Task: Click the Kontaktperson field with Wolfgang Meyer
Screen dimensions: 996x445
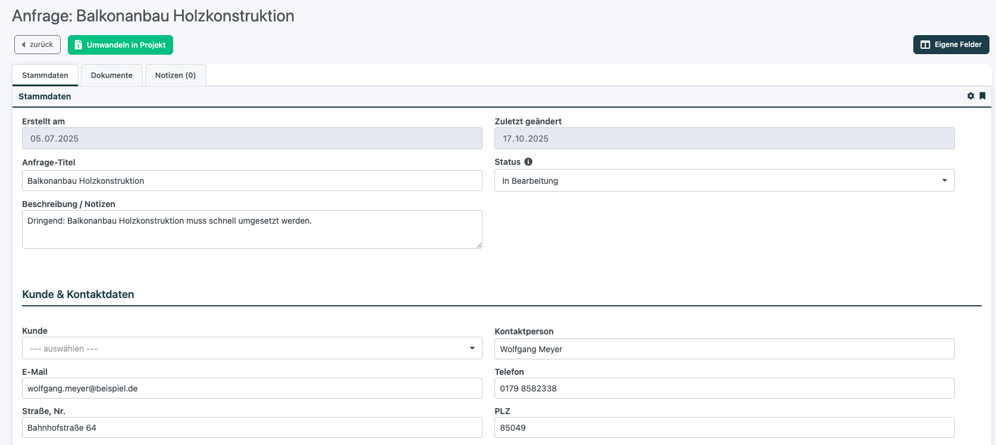Action: click(x=724, y=349)
